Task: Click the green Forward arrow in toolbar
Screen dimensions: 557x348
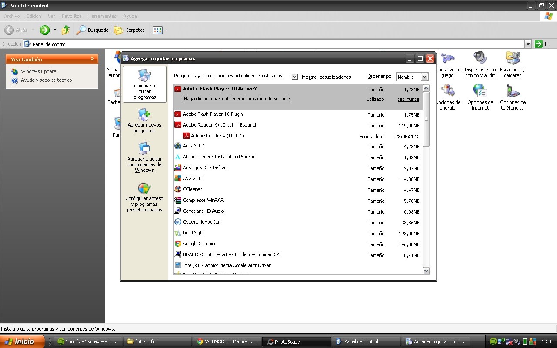Action: [45, 30]
